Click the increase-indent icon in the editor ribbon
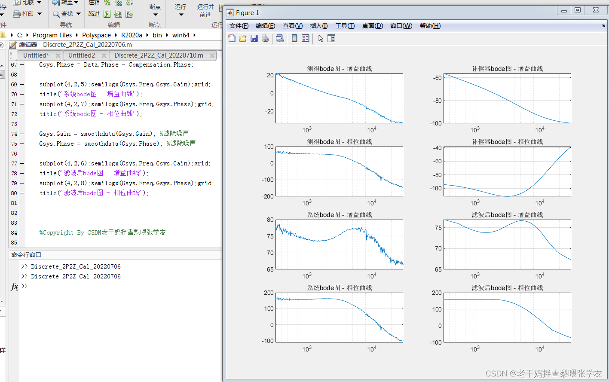This screenshot has width=609, height=382. coord(118,14)
